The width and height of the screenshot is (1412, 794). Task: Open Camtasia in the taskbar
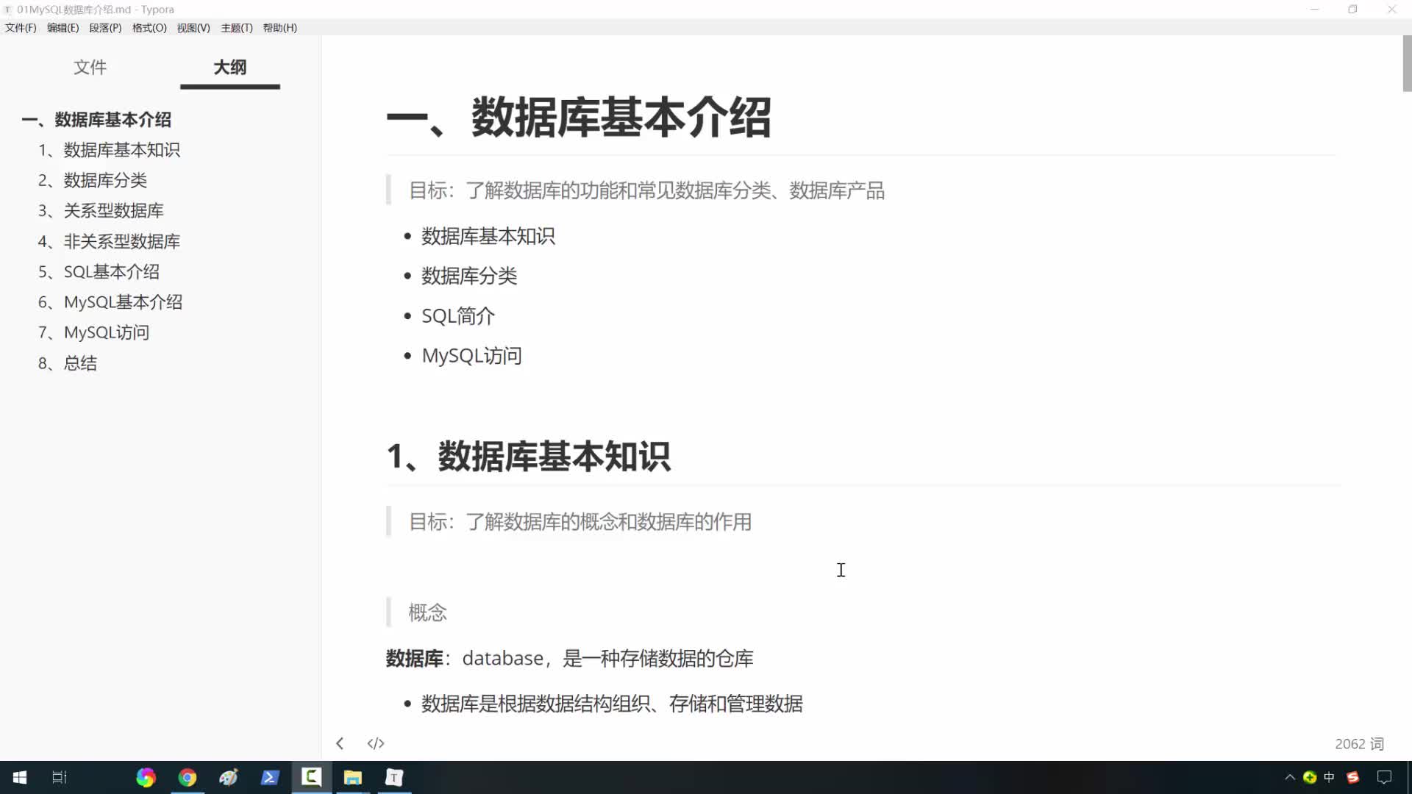[312, 777]
